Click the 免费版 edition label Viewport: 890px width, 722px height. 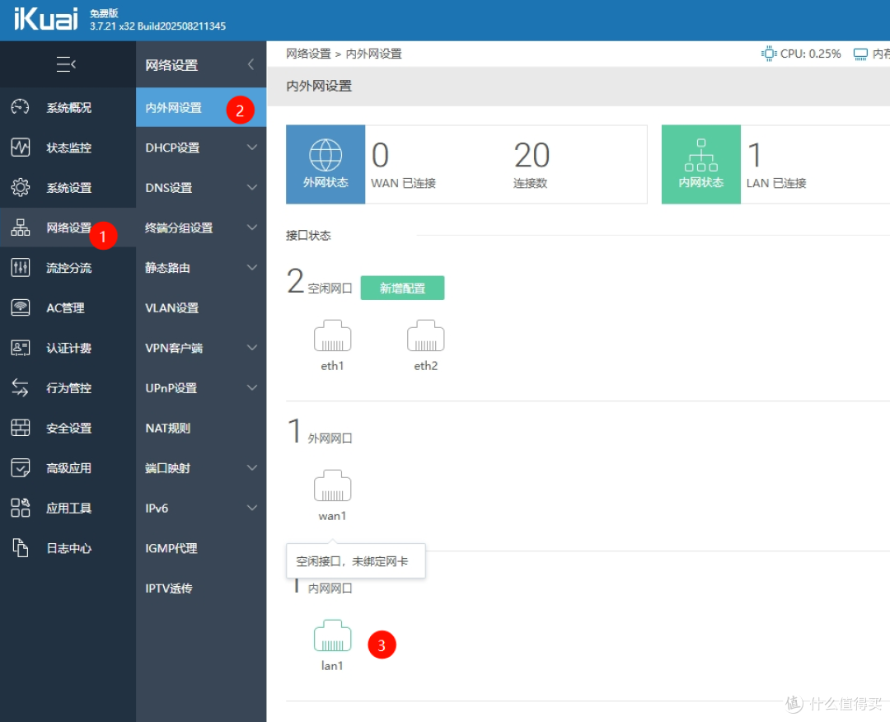[104, 12]
